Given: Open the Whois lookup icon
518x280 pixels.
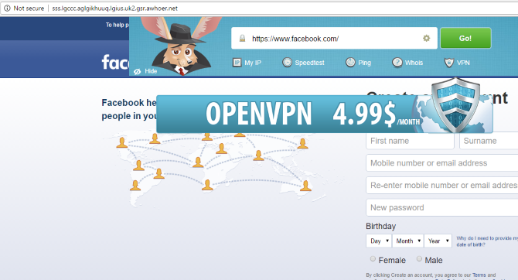Looking at the screenshot, I should [397, 62].
